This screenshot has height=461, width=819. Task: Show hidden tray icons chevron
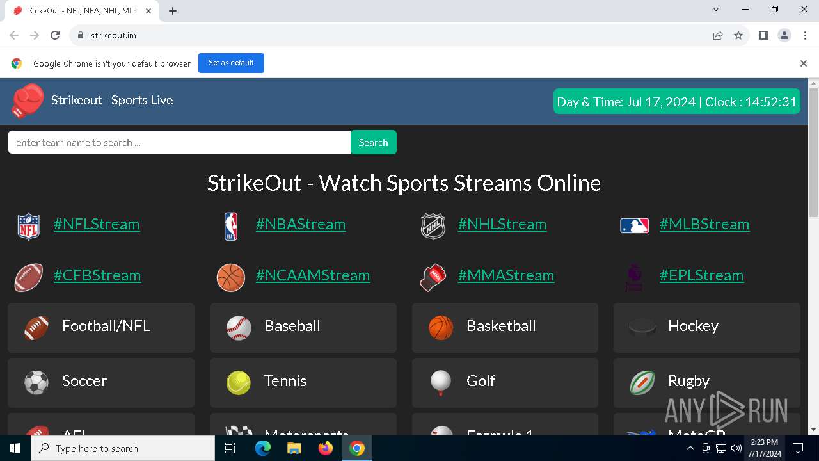point(690,448)
